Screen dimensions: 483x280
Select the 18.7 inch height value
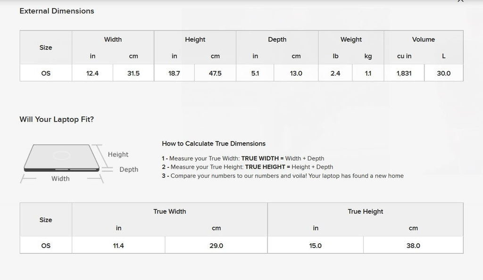click(x=174, y=73)
